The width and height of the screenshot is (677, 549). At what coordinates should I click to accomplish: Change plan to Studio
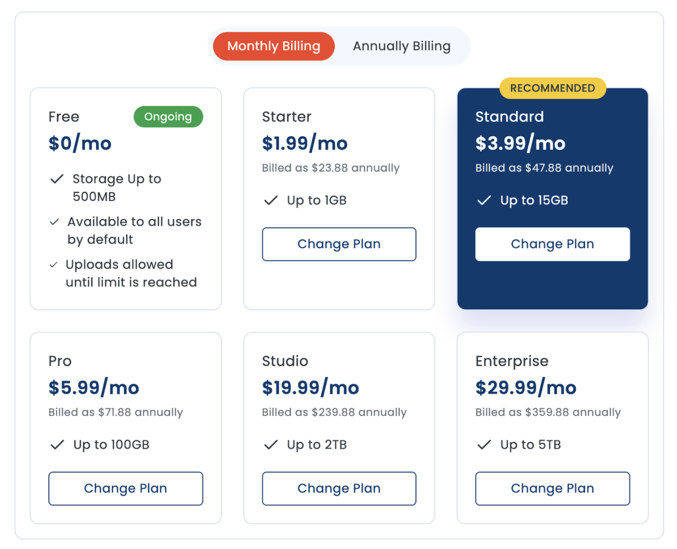[x=339, y=489]
